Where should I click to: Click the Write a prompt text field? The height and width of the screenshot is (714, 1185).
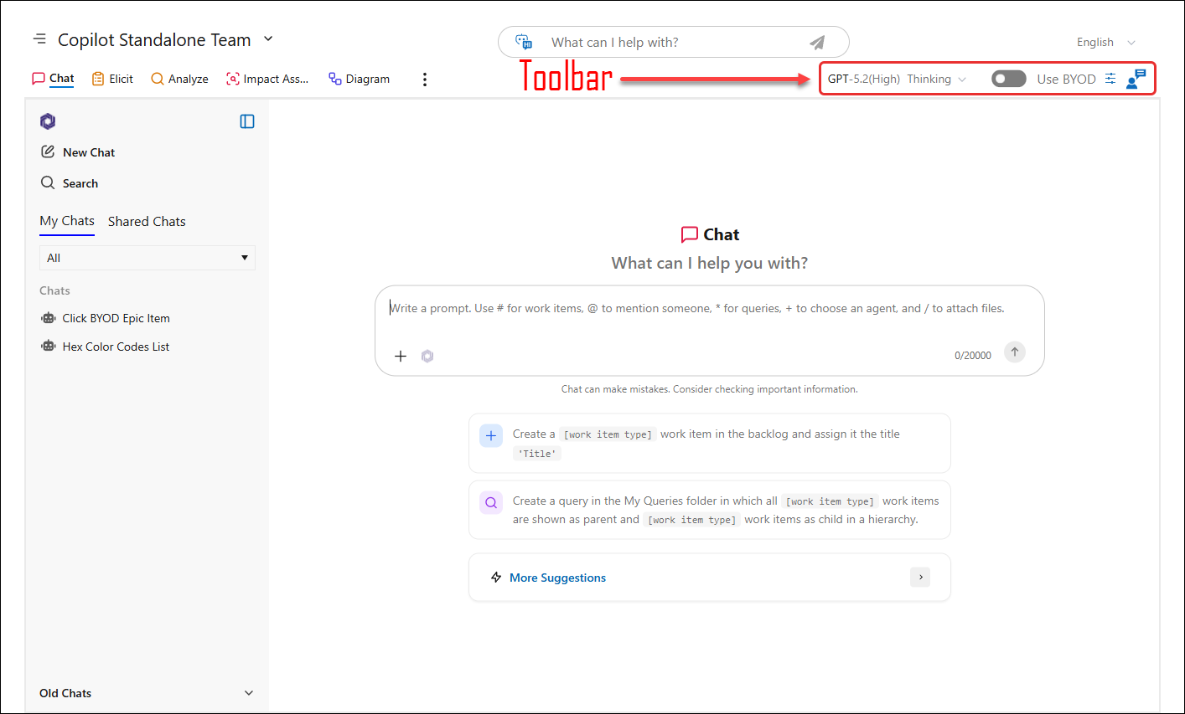click(709, 319)
